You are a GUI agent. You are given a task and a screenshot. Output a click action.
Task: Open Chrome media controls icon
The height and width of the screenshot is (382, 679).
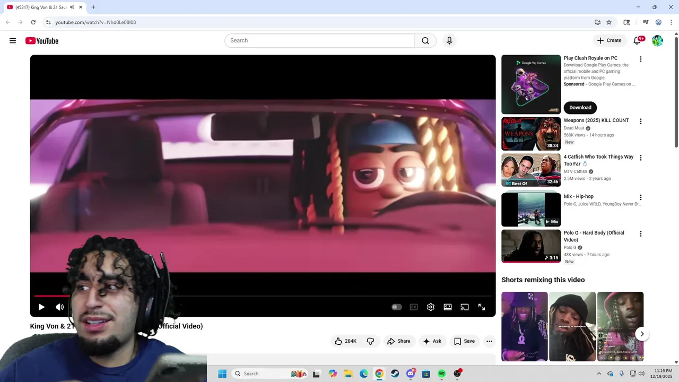click(646, 22)
